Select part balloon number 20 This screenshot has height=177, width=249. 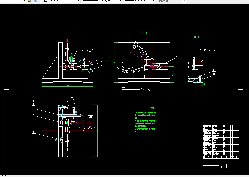click(33, 98)
